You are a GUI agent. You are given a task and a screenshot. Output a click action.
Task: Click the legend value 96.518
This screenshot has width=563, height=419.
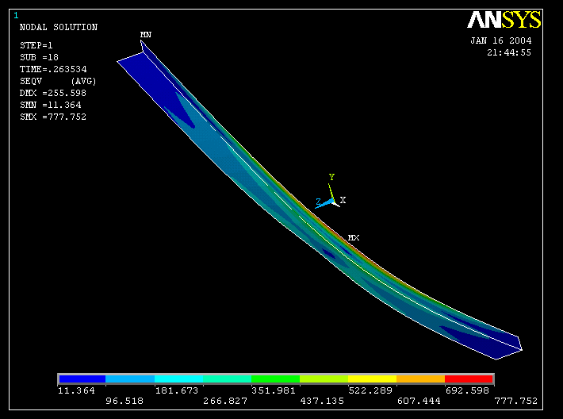[x=124, y=401]
